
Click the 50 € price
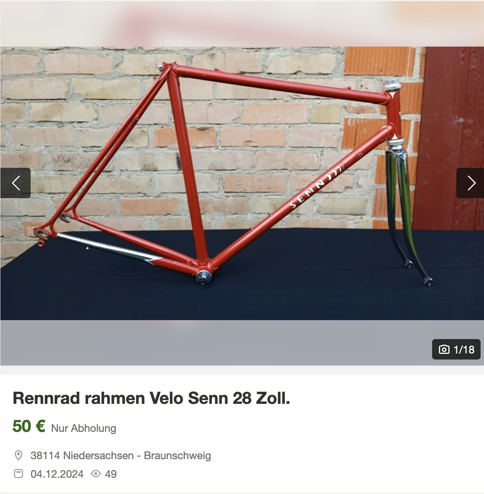[x=29, y=426]
